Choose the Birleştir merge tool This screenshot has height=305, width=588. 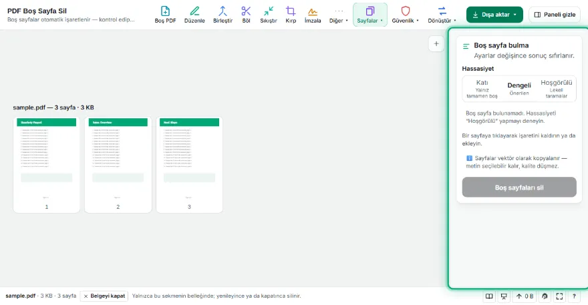(x=223, y=15)
